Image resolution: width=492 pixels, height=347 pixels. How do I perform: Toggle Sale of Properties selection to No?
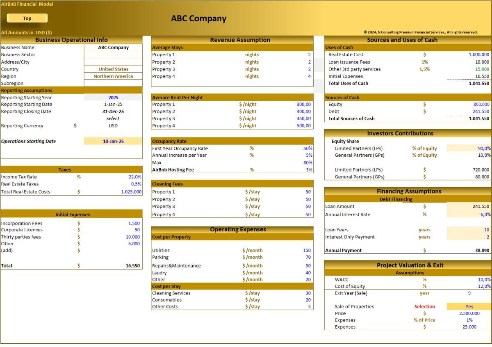coord(468,306)
